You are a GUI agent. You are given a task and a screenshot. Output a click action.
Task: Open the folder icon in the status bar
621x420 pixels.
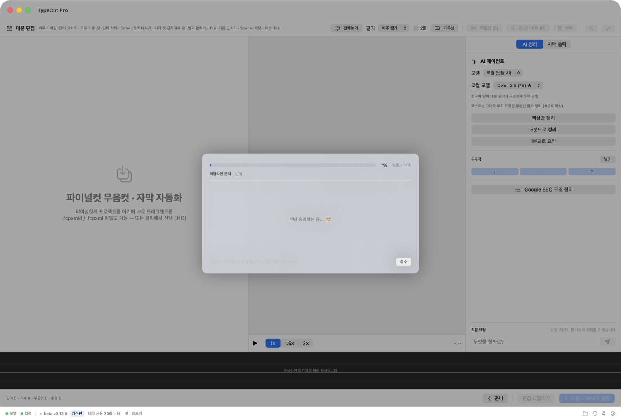click(x=585, y=413)
